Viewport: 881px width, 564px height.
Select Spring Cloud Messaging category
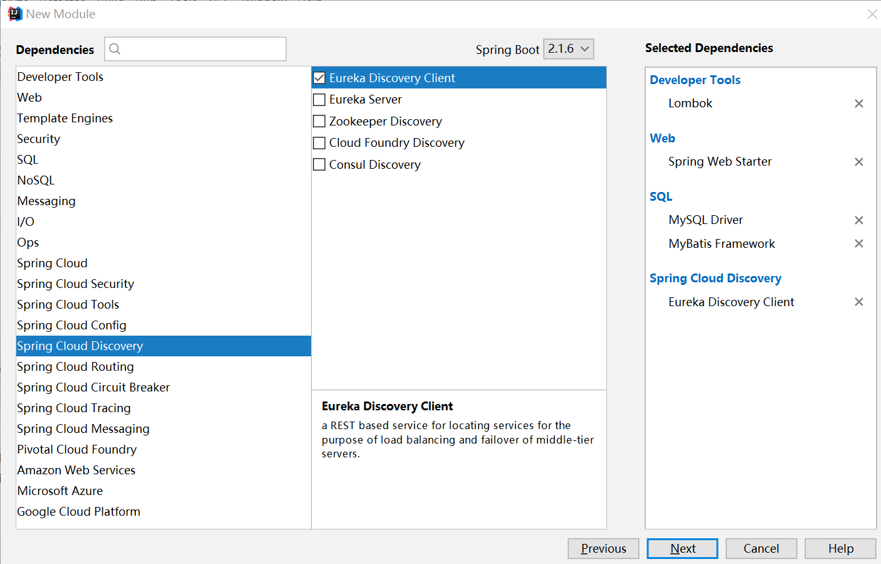[164, 428]
